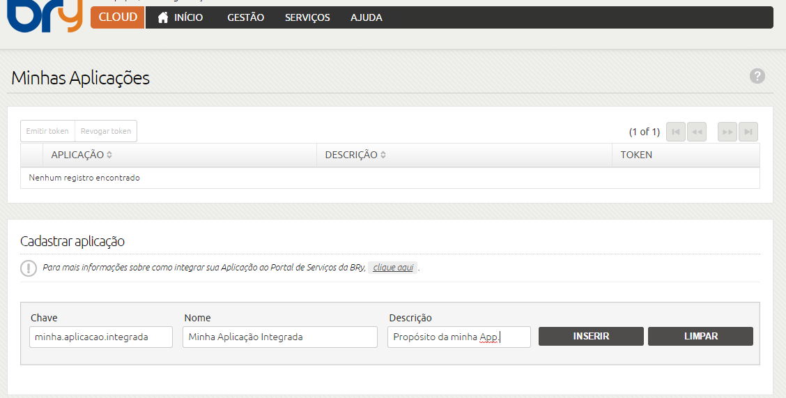The width and height of the screenshot is (786, 398).
Task: Open the INÍCIO menu item
Action: coord(180,17)
